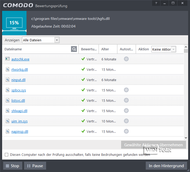Image resolution: width=190 pixels, height=172 pixels.
Task: Open the napinsp.dll file link
Action: coord(20,131)
